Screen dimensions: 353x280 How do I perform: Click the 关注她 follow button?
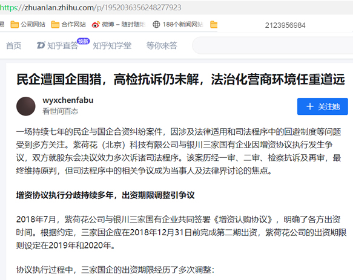pos(322,106)
